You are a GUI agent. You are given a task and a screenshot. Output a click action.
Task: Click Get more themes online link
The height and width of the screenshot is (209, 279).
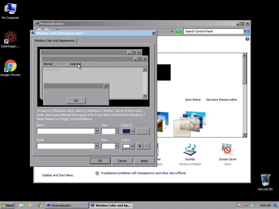coord(221,100)
